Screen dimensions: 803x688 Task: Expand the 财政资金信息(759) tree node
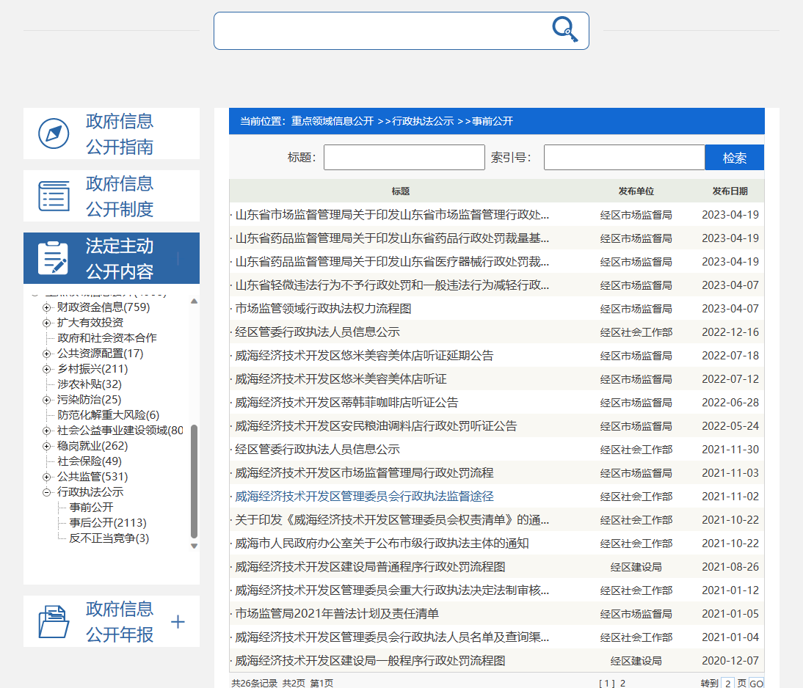pyautogui.click(x=47, y=307)
